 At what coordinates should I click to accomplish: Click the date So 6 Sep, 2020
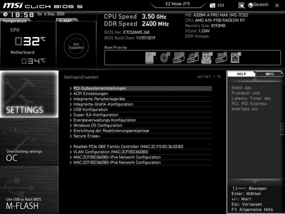point(51,14)
